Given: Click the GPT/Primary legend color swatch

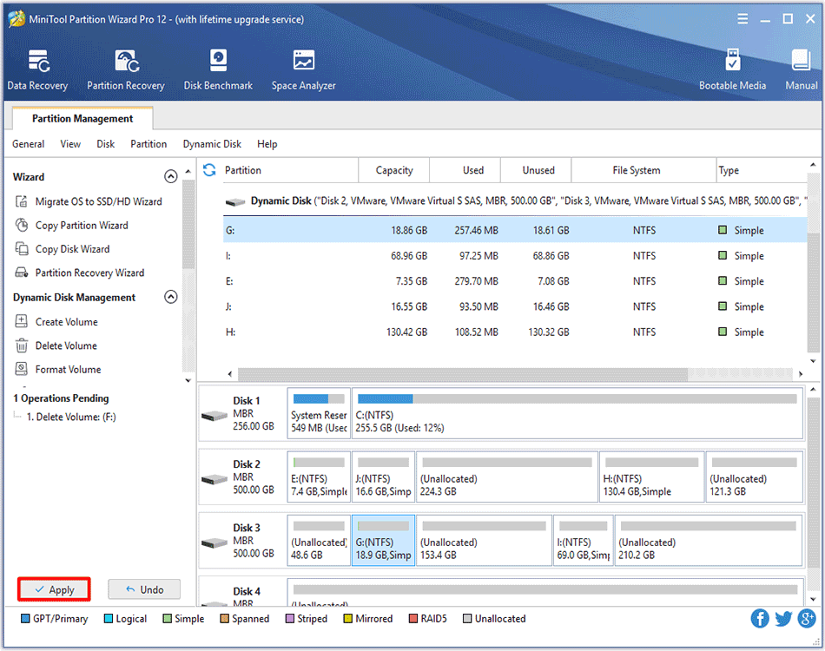Looking at the screenshot, I should click(x=25, y=618).
